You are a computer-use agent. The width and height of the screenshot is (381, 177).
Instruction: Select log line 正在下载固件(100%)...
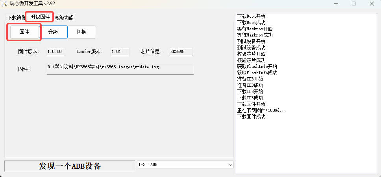point(261,110)
